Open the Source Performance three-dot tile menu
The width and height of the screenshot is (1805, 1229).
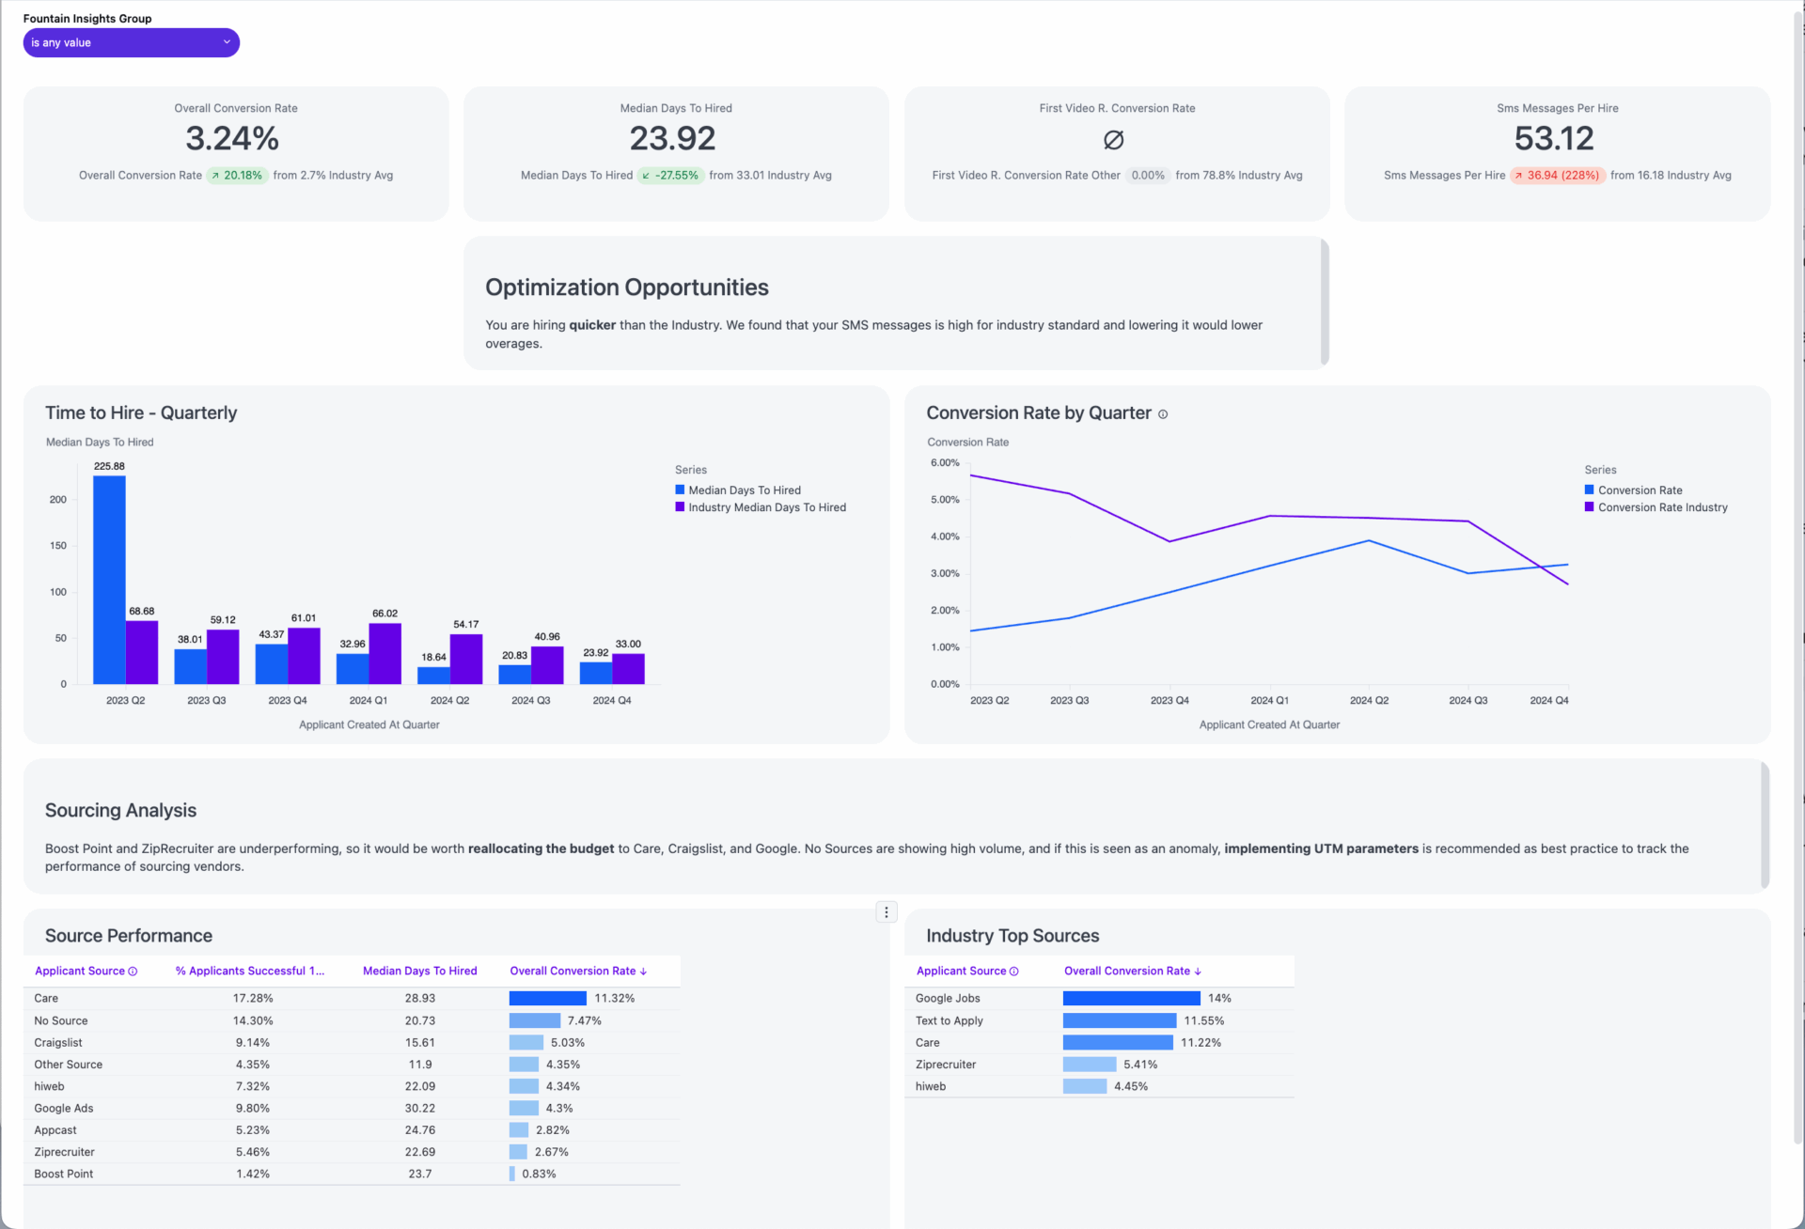coord(886,912)
